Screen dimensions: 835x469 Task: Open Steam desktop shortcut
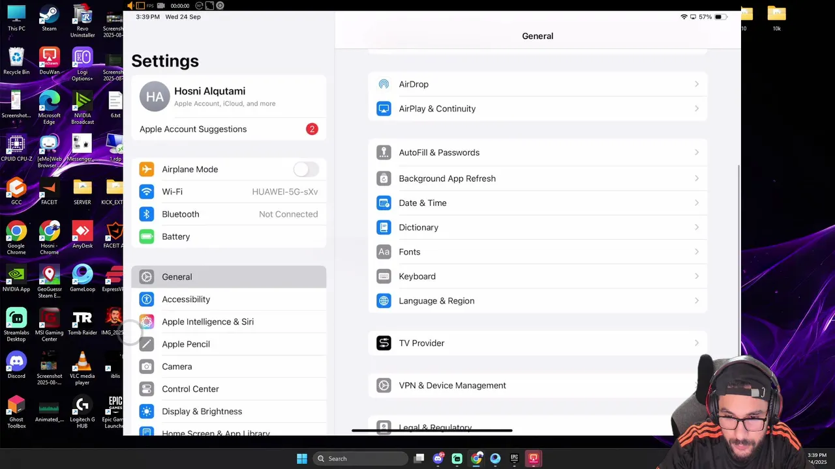click(x=49, y=18)
